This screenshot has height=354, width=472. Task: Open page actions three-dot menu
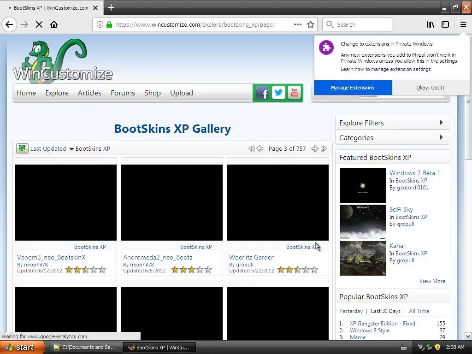(297, 24)
